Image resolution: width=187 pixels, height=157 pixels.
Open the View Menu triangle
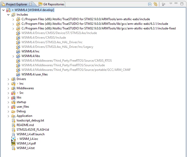coord(171,3)
